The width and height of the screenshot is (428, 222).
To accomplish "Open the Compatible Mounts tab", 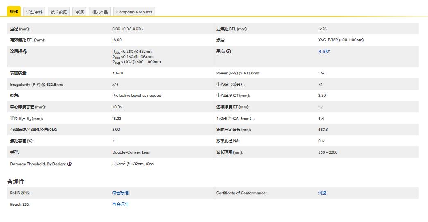I will (134, 12).
